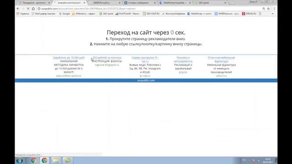The height and width of the screenshot is (164, 292).
Task: Open the WebMoney bookmark in bookmarks bar
Action: coord(199,14)
